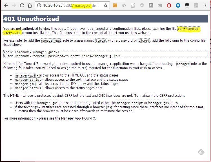Click the checklist pen extension icon
Screen dimensions: 211x162
133,5
